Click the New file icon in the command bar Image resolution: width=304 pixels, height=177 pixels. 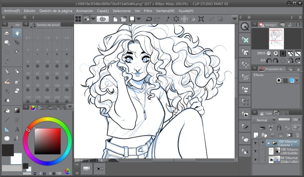click(115, 19)
